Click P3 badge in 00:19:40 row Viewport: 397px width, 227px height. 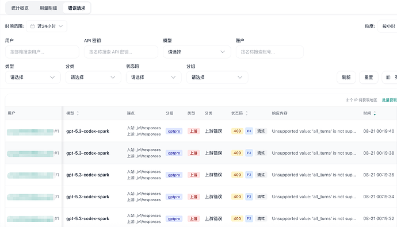(249, 131)
